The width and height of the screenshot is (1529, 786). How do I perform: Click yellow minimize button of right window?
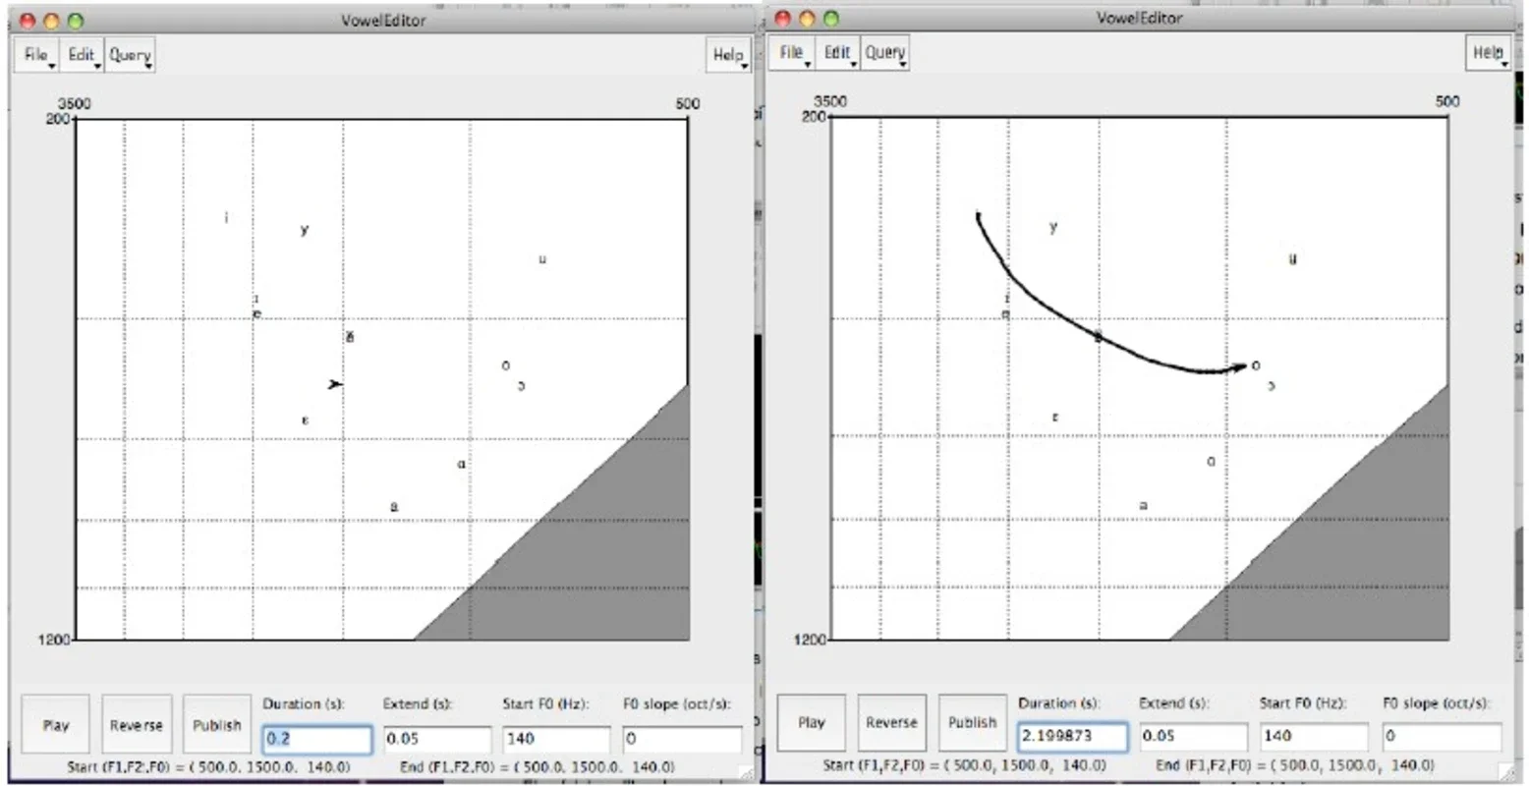pos(808,19)
